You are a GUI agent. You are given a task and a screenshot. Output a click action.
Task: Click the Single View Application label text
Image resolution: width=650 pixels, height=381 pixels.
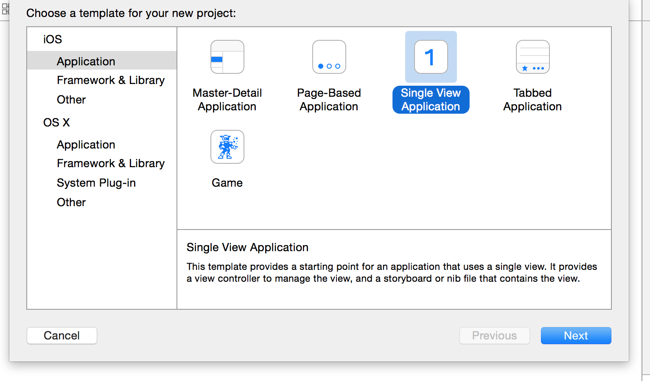[x=431, y=100]
